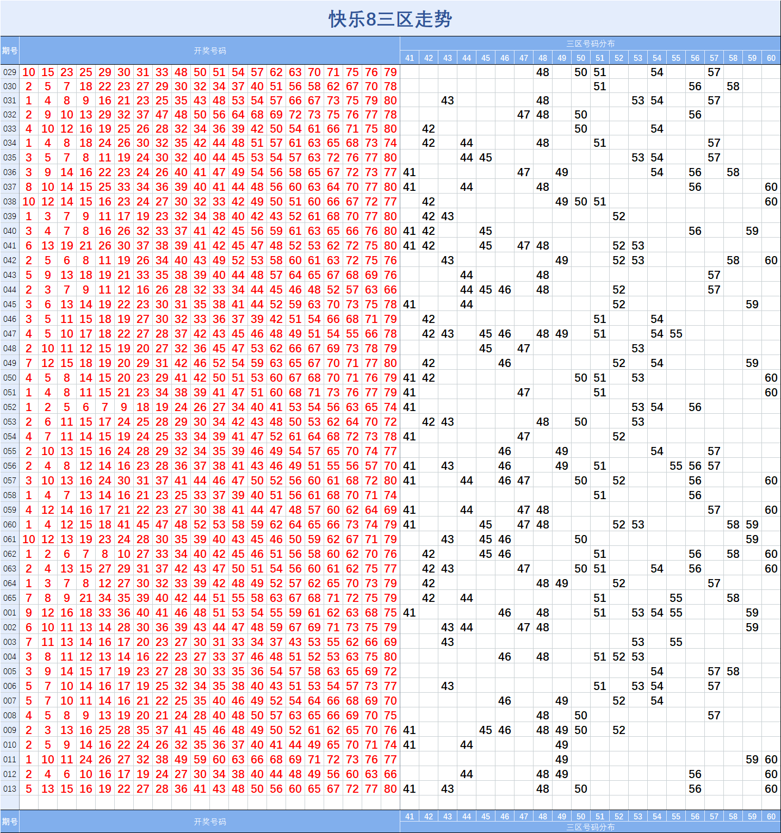Click period label 044
This screenshot has height=833, width=781.
[10, 290]
